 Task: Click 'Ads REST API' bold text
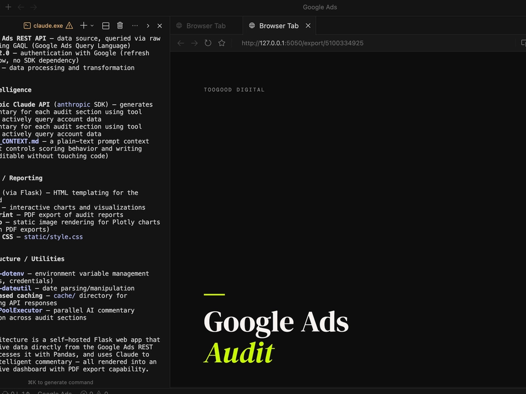click(x=24, y=38)
